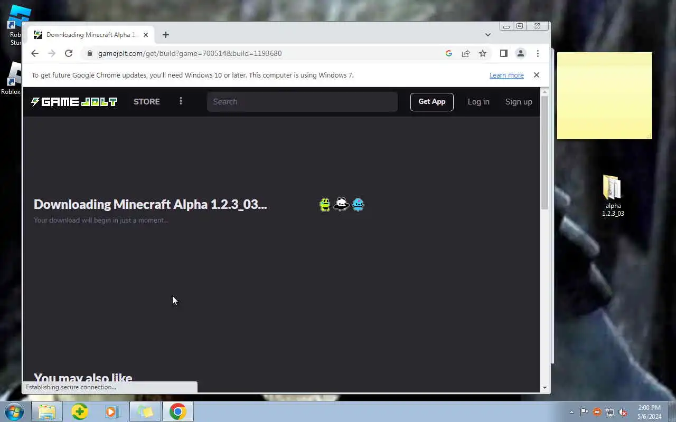This screenshot has width=676, height=422.
Task: Open the muted volume tray icon
Action: [623, 412]
